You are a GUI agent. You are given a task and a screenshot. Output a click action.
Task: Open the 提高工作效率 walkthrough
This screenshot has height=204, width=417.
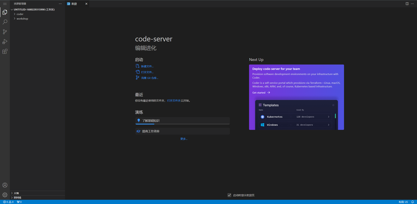click(x=182, y=131)
